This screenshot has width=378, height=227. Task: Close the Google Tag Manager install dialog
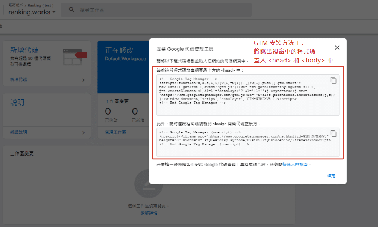pos(337,48)
